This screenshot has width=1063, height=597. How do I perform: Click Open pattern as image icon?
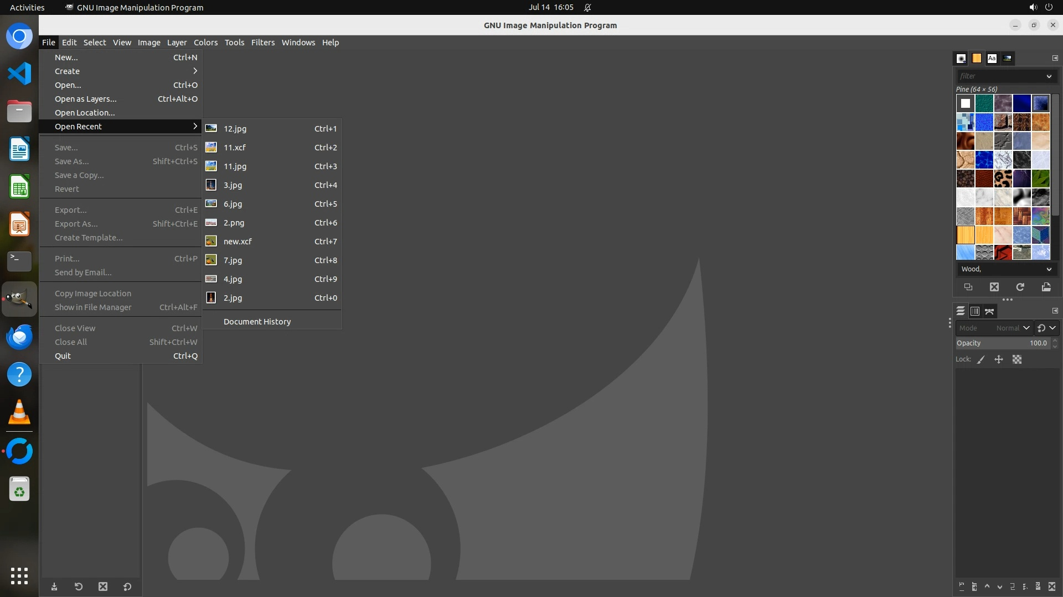pos(1046,287)
